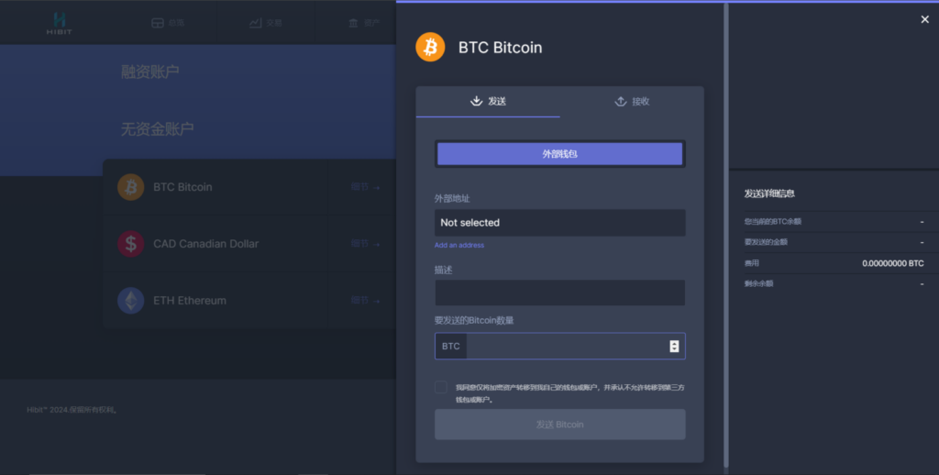Switch to the 接收 receive tab
939x475 pixels.
coord(632,101)
